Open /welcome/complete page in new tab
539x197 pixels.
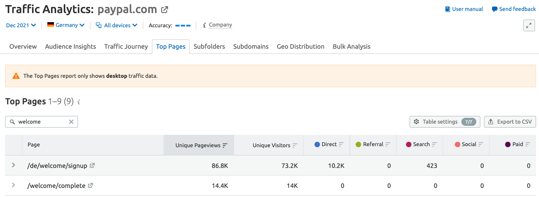90,185
